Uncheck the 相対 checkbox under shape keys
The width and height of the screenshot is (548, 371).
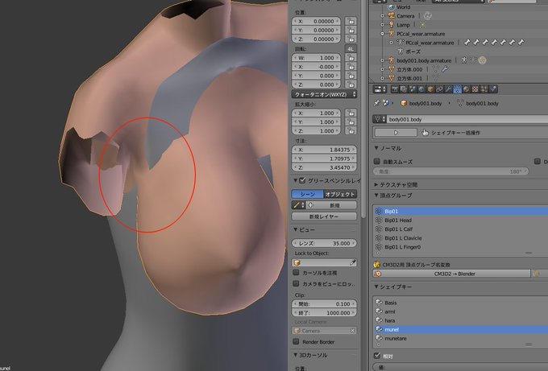pos(377,356)
